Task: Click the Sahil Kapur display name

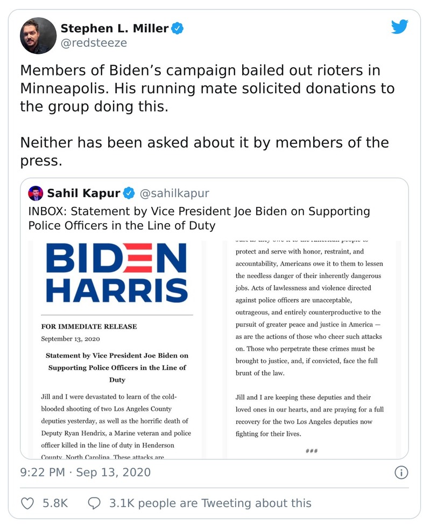Action: (x=83, y=193)
